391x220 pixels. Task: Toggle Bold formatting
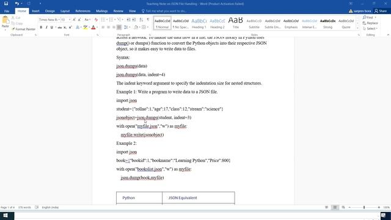coord(41,27)
